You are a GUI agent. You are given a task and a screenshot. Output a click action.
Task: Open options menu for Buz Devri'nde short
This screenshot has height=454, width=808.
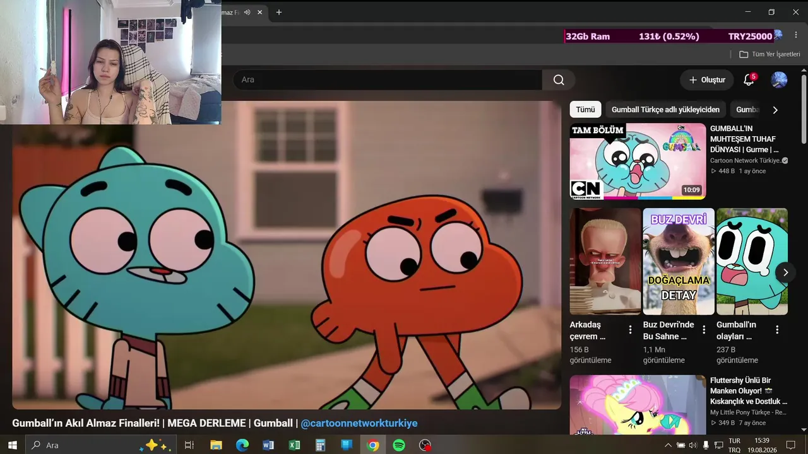tap(704, 330)
